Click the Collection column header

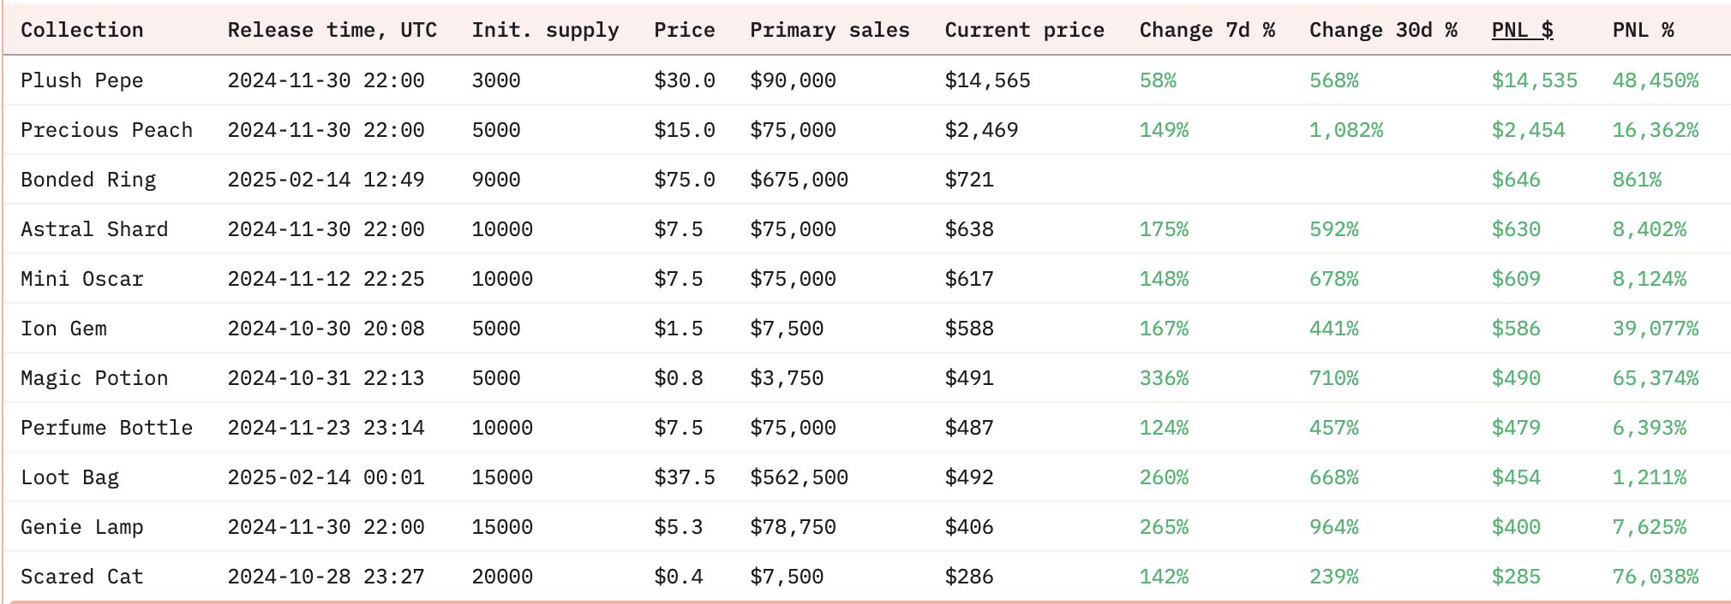point(81,30)
